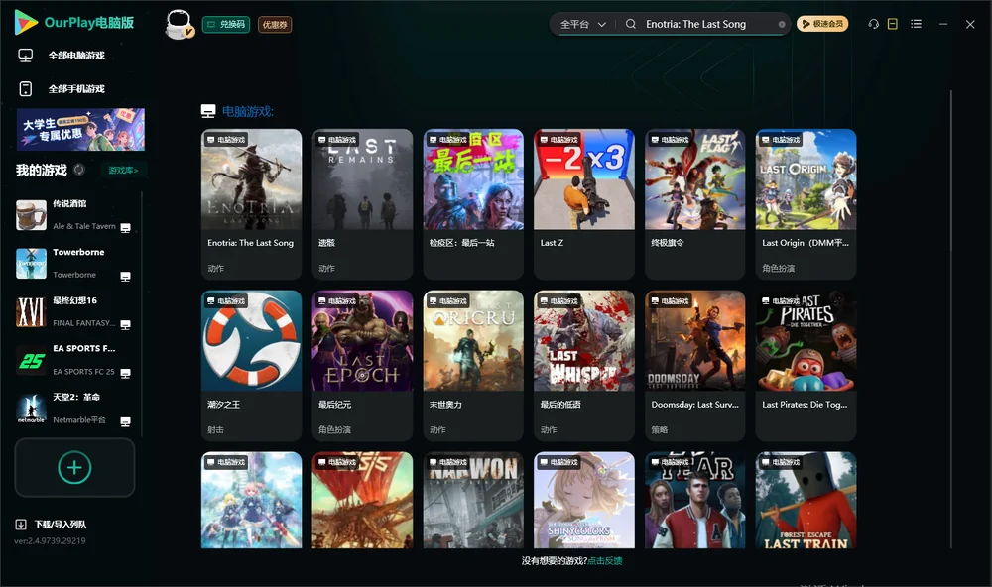This screenshot has width=992, height=587.
Task: Click the 电脑游戏 badge on Enotria card
Action: (226, 139)
